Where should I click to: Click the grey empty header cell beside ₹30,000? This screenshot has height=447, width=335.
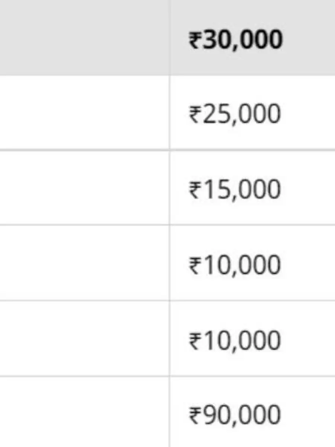[x=84, y=37]
